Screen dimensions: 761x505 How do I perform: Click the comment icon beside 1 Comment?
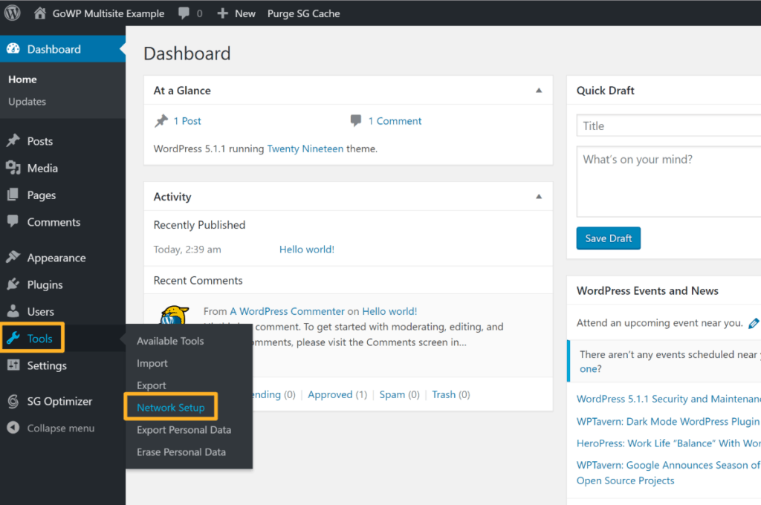356,120
